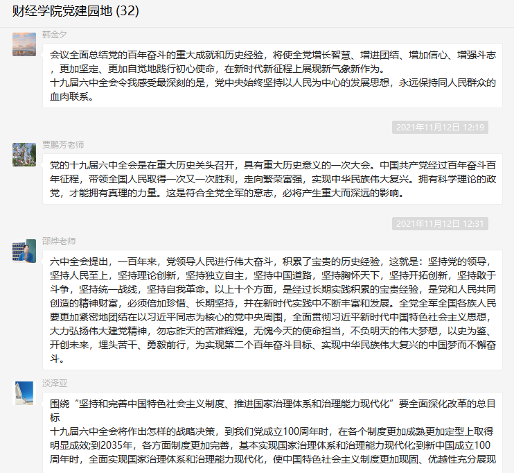The height and width of the screenshot is (473, 514).
Task: Select 贾鹏芳老师's message about 十九届六中全会
Action: tap(272, 179)
